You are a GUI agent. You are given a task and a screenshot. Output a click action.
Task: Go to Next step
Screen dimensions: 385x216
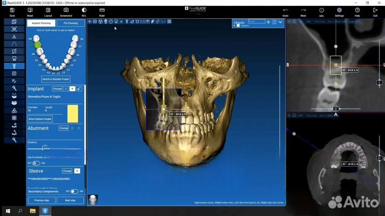tap(70, 200)
